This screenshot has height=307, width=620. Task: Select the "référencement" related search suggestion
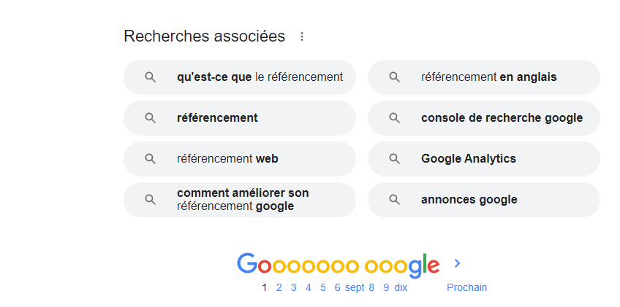point(240,118)
